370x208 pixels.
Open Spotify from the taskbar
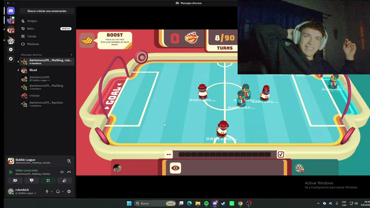pyautogui.click(x=206, y=203)
